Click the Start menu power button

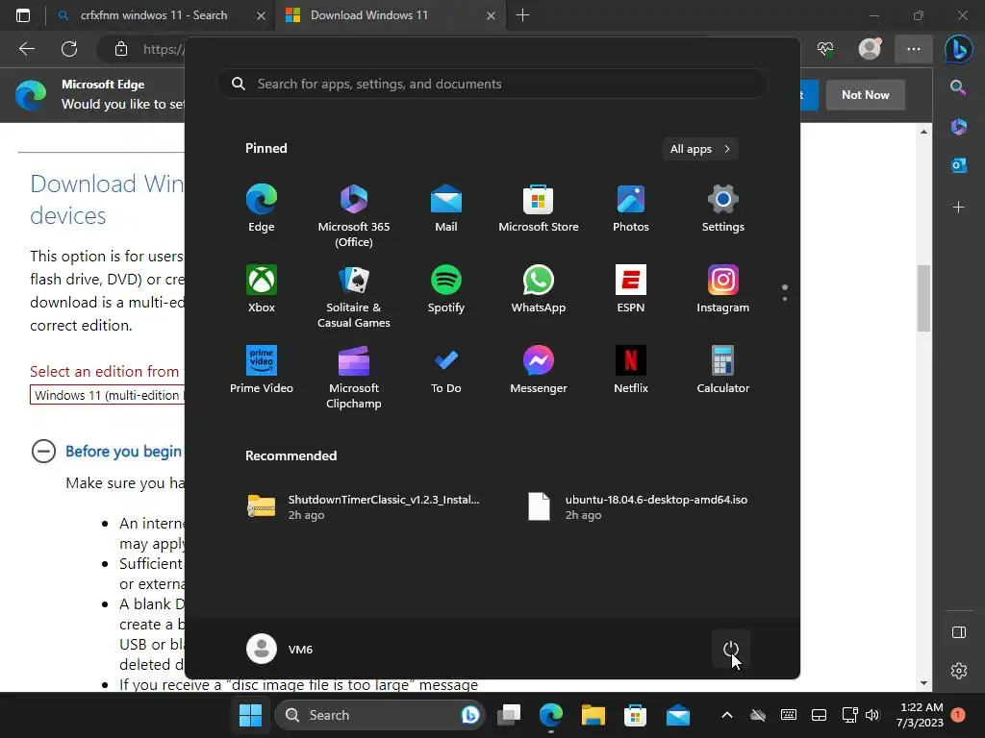click(731, 649)
